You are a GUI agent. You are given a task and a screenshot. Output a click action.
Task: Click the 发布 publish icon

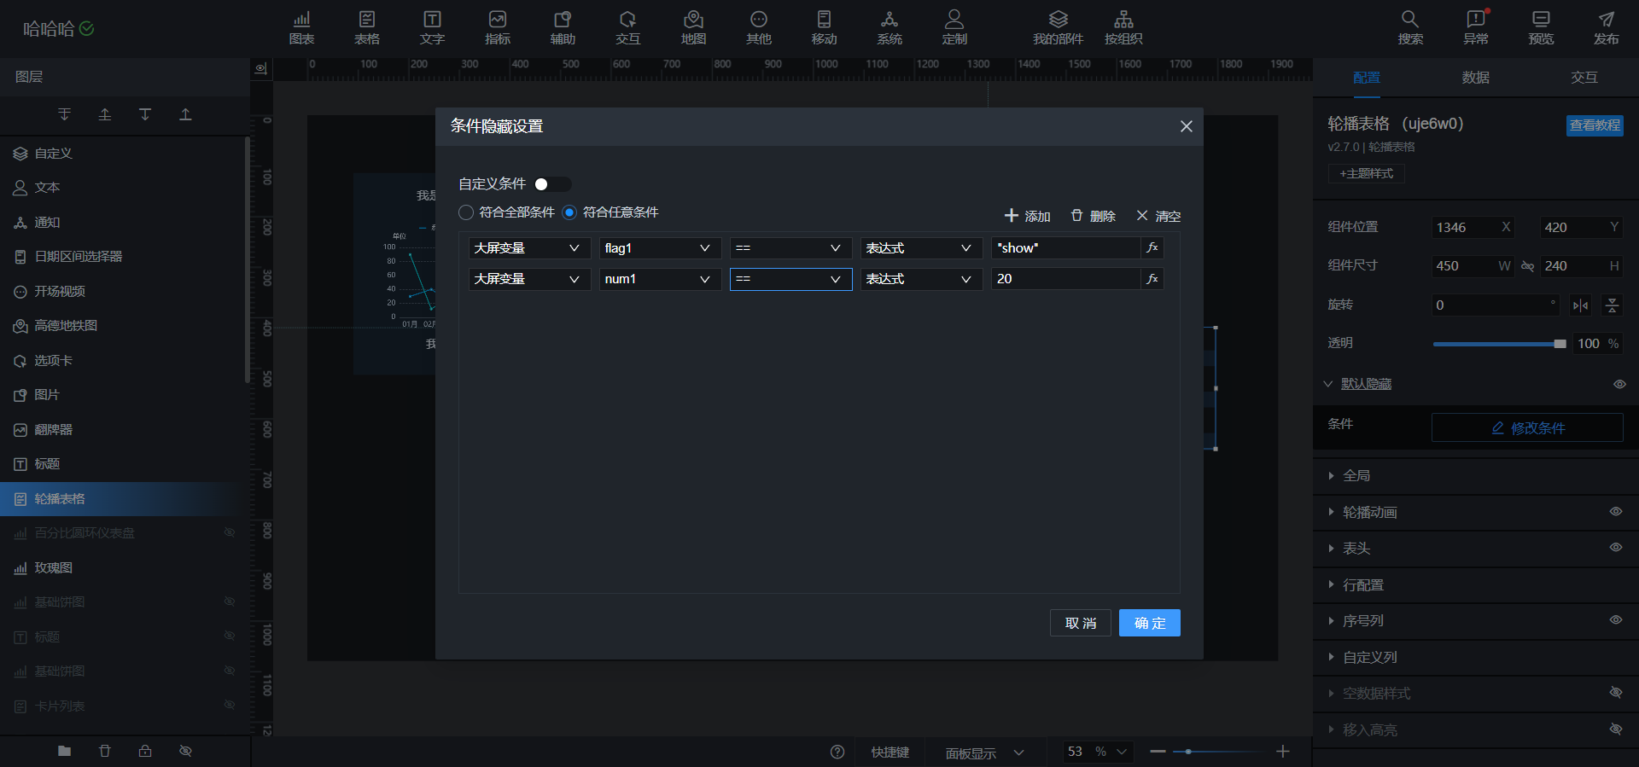pyautogui.click(x=1606, y=28)
